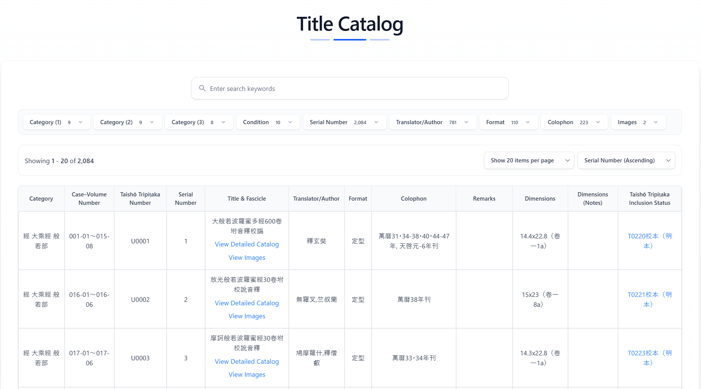Screen dimensions: 701x389
Task: Expand the Condition filter list
Action: click(268, 122)
